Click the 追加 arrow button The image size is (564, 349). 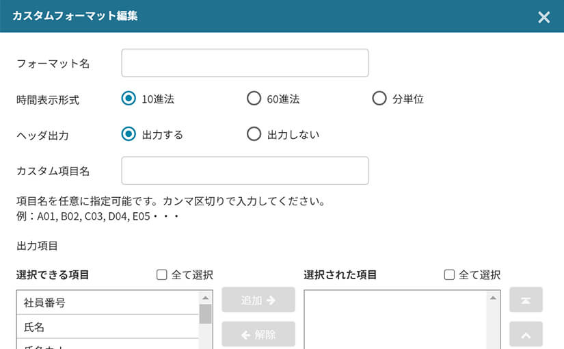258,300
